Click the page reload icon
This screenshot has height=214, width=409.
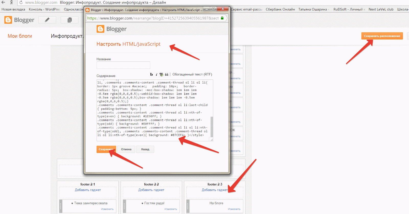point(21,2)
